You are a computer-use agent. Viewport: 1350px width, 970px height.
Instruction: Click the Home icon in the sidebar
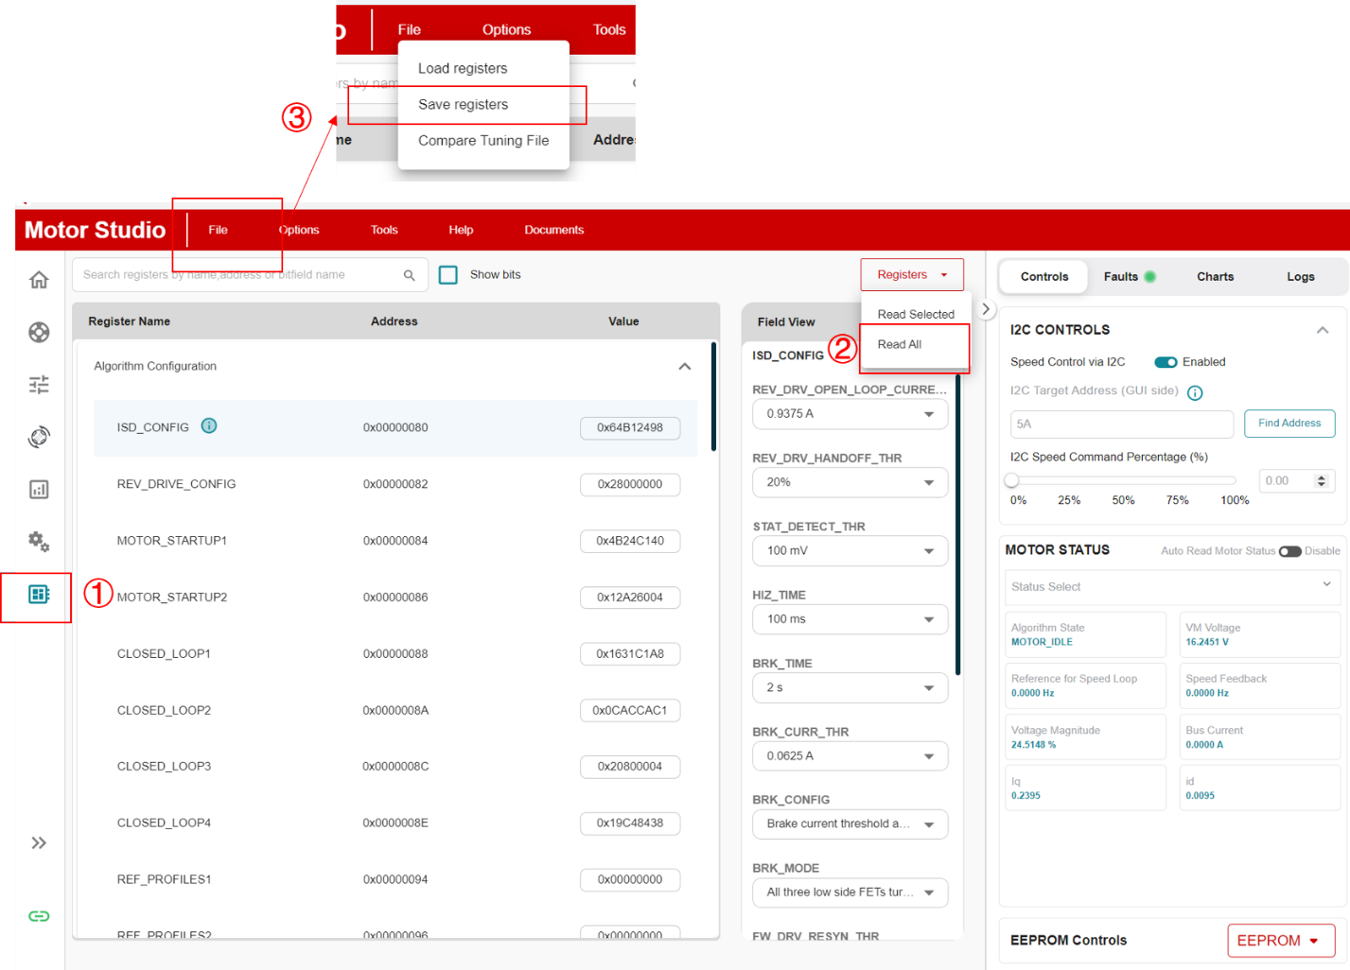39,280
